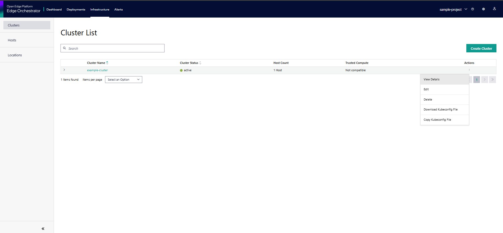The width and height of the screenshot is (503, 233).
Task: Click the search magnifier icon
Action: 64,48
